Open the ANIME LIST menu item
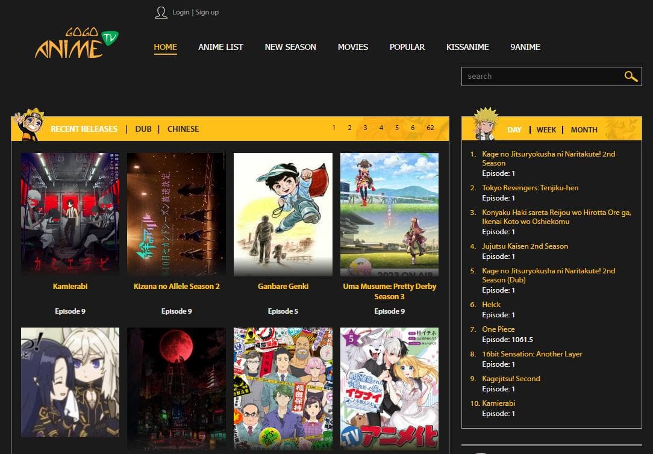The height and width of the screenshot is (454, 653). 220,47
